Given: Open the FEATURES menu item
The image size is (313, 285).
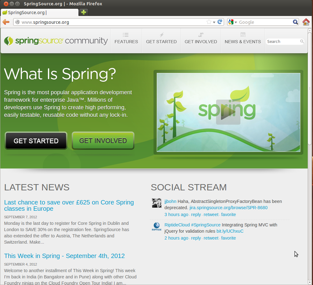Looking at the screenshot, I should click(126, 41).
